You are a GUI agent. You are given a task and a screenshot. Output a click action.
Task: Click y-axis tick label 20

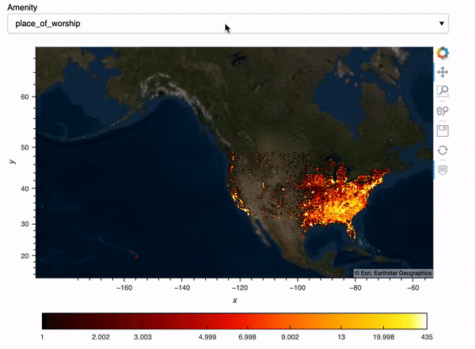(25, 256)
